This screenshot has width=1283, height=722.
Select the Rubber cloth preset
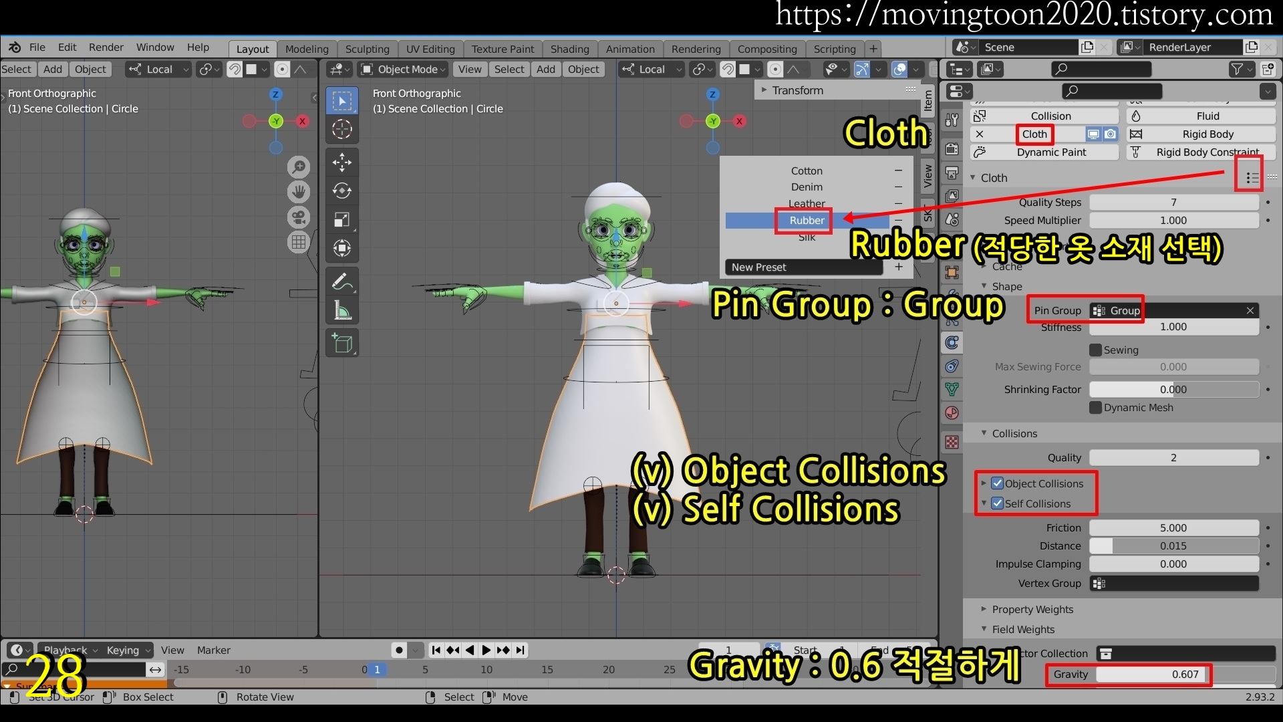click(807, 221)
